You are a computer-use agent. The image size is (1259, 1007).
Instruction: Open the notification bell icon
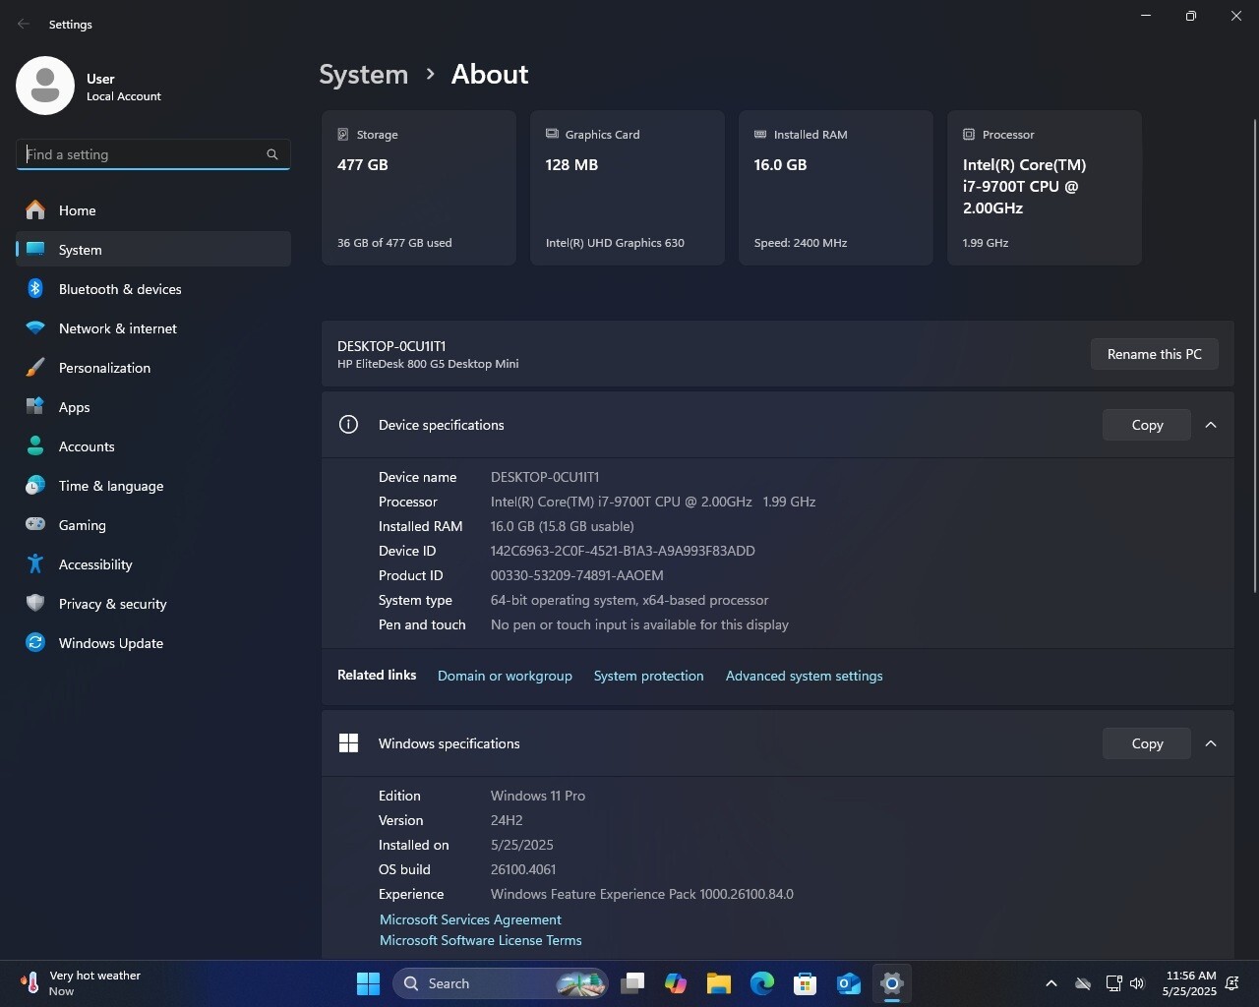pyautogui.click(x=1232, y=983)
